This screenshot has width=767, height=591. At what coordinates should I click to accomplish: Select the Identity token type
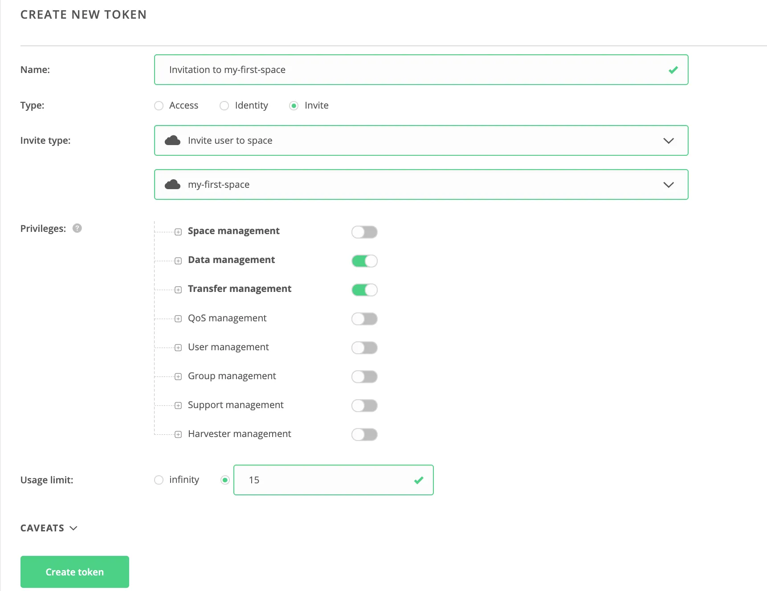point(224,105)
